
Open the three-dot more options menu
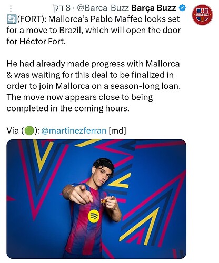pyautogui.click(x=11, y=8)
